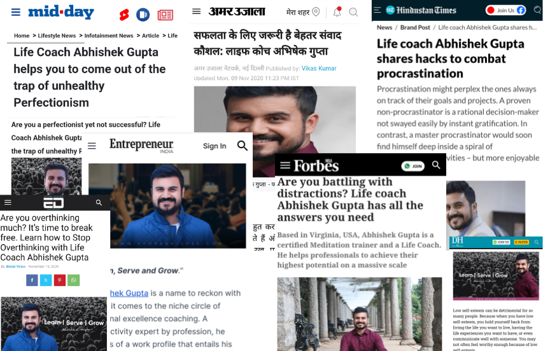Open the mid-day hamburger menu

pyautogui.click(x=16, y=12)
